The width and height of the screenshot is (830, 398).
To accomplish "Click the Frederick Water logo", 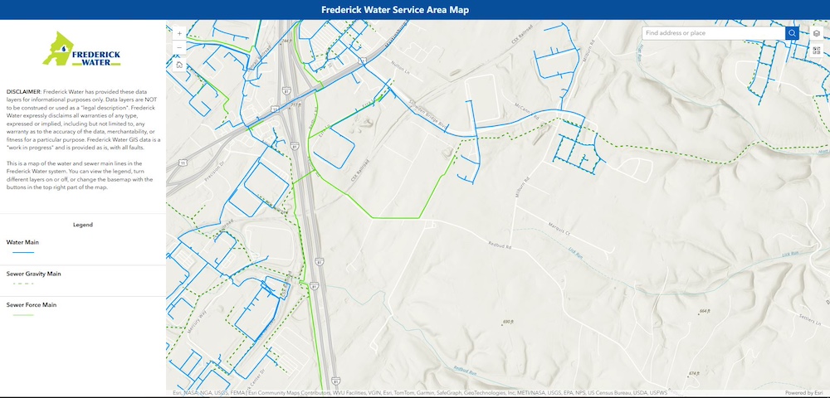I will coord(83,49).
